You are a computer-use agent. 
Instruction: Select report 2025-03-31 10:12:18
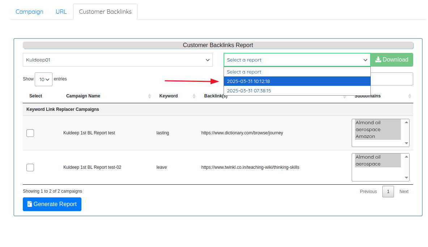tap(297, 81)
